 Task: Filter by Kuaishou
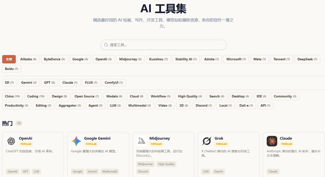point(159,59)
